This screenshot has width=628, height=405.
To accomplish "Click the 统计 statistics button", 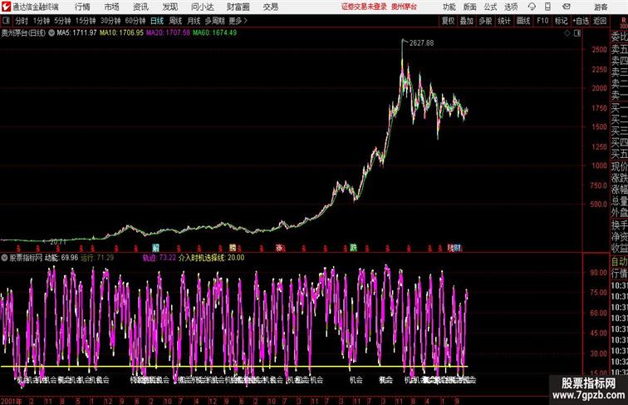I will tap(504, 21).
